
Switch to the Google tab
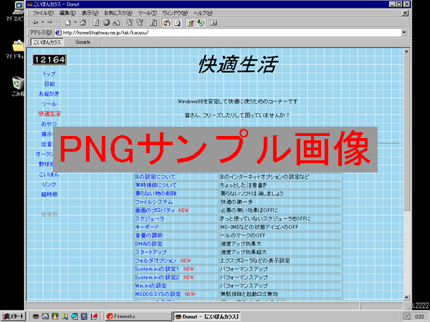(x=82, y=42)
